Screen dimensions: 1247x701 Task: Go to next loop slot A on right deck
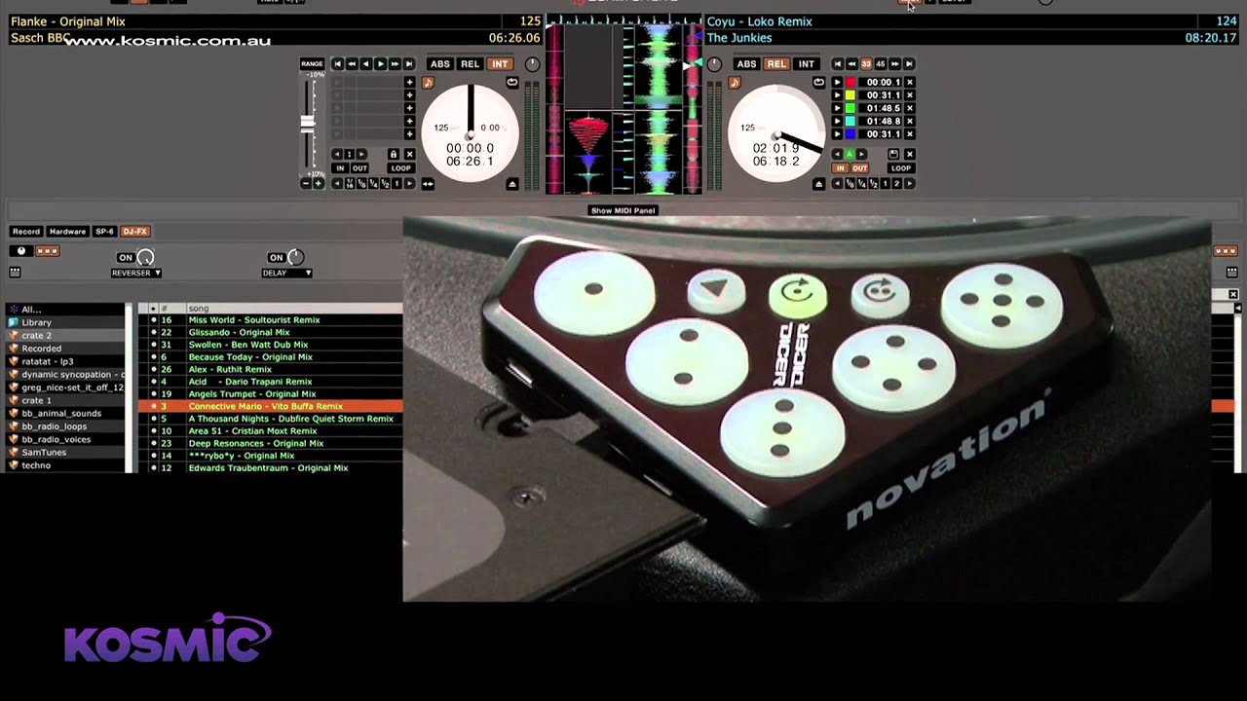click(x=862, y=154)
